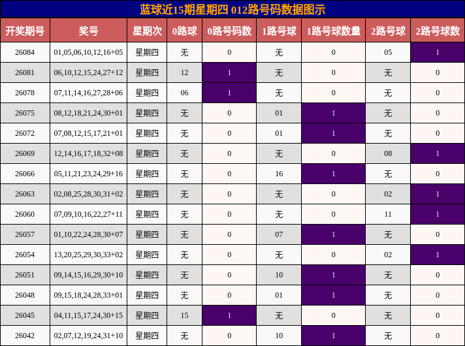The width and height of the screenshot is (465, 346).
Task: Select period number 26084
Action: coord(25,52)
